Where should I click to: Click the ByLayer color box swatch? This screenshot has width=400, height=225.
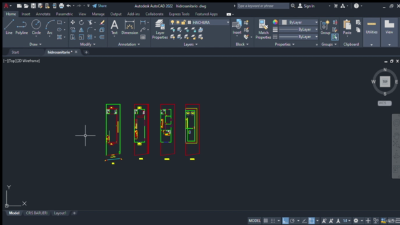pyautogui.click(x=284, y=22)
